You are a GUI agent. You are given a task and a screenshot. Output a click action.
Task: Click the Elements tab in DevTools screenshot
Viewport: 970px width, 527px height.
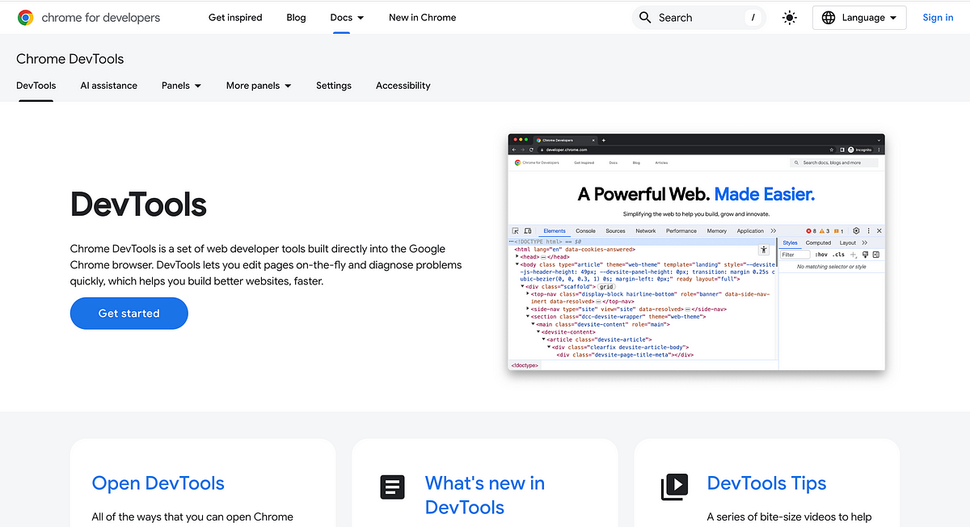[555, 230]
